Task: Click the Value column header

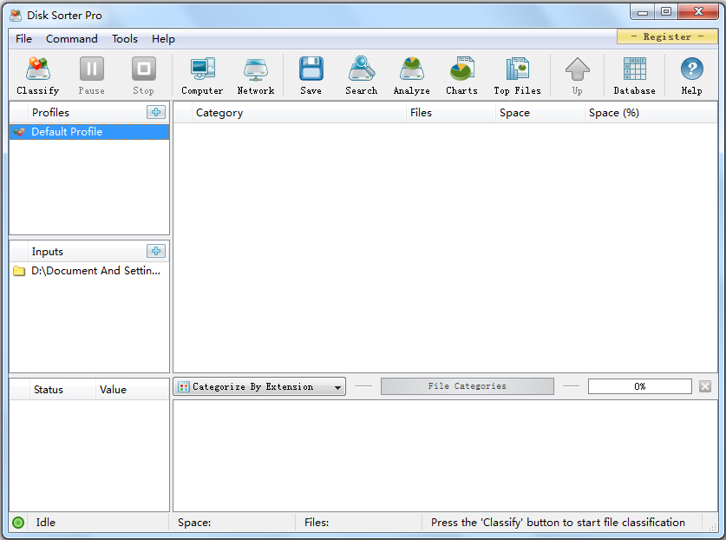Action: click(x=133, y=390)
